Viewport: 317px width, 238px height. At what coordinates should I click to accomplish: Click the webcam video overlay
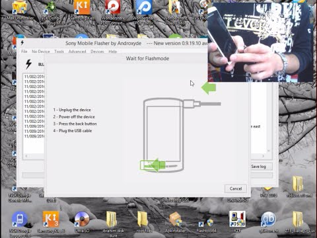[x=260, y=42]
